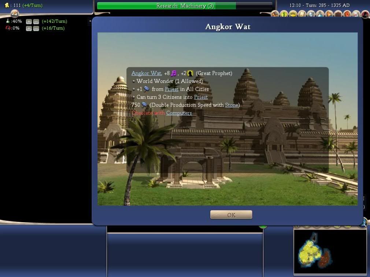Screen dimensions: 370x277
Task: Increase the research rate with plus
Action: 29,22
